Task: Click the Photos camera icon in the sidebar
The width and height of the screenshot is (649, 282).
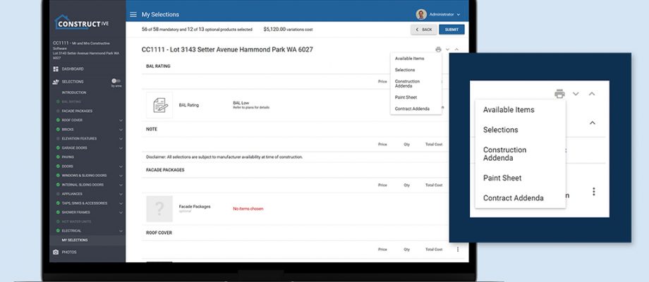Action: point(56,252)
